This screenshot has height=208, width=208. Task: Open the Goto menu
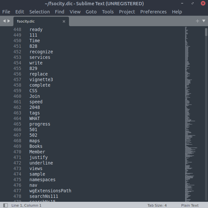(x=91, y=12)
